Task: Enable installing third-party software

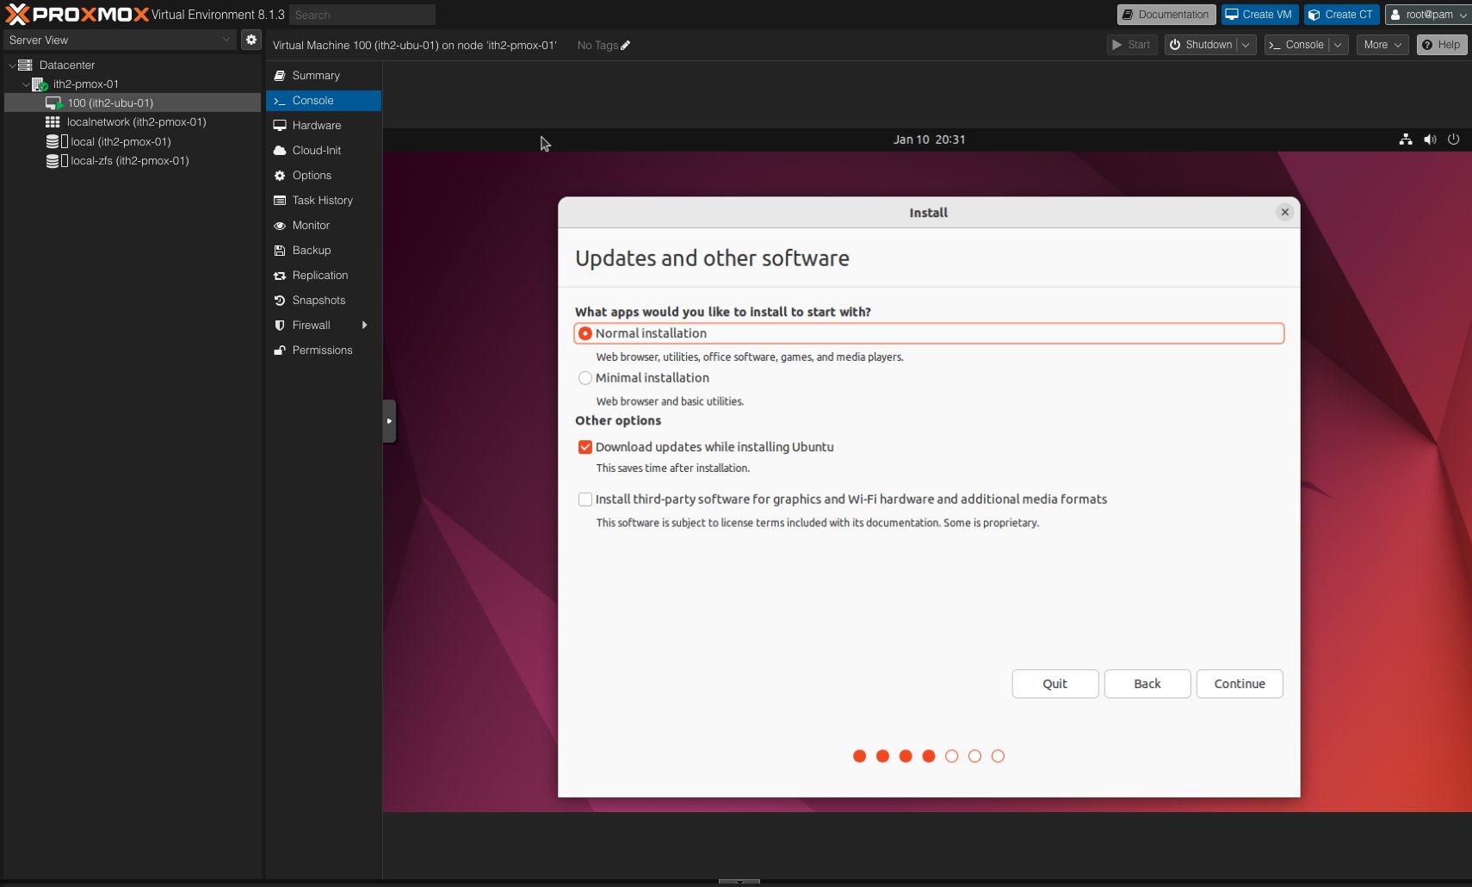Action: click(584, 499)
